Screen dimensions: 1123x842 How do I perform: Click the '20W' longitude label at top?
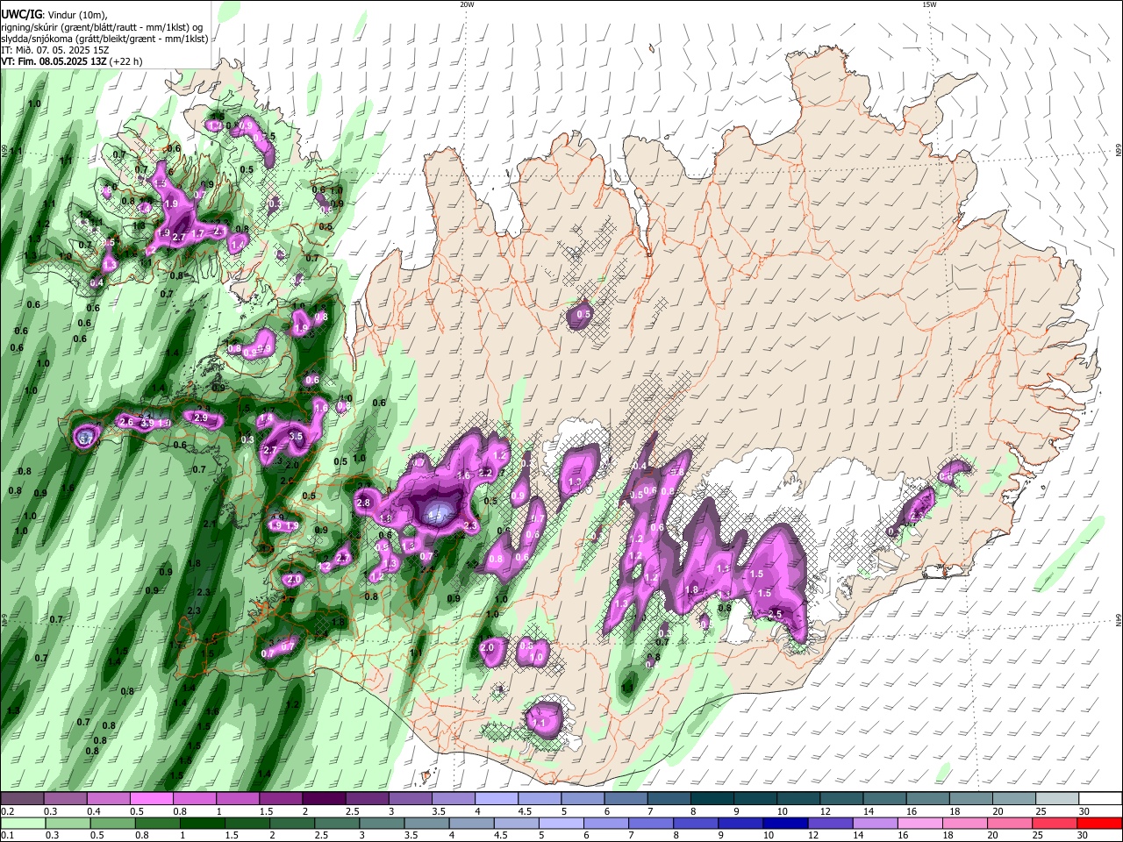pos(467,4)
